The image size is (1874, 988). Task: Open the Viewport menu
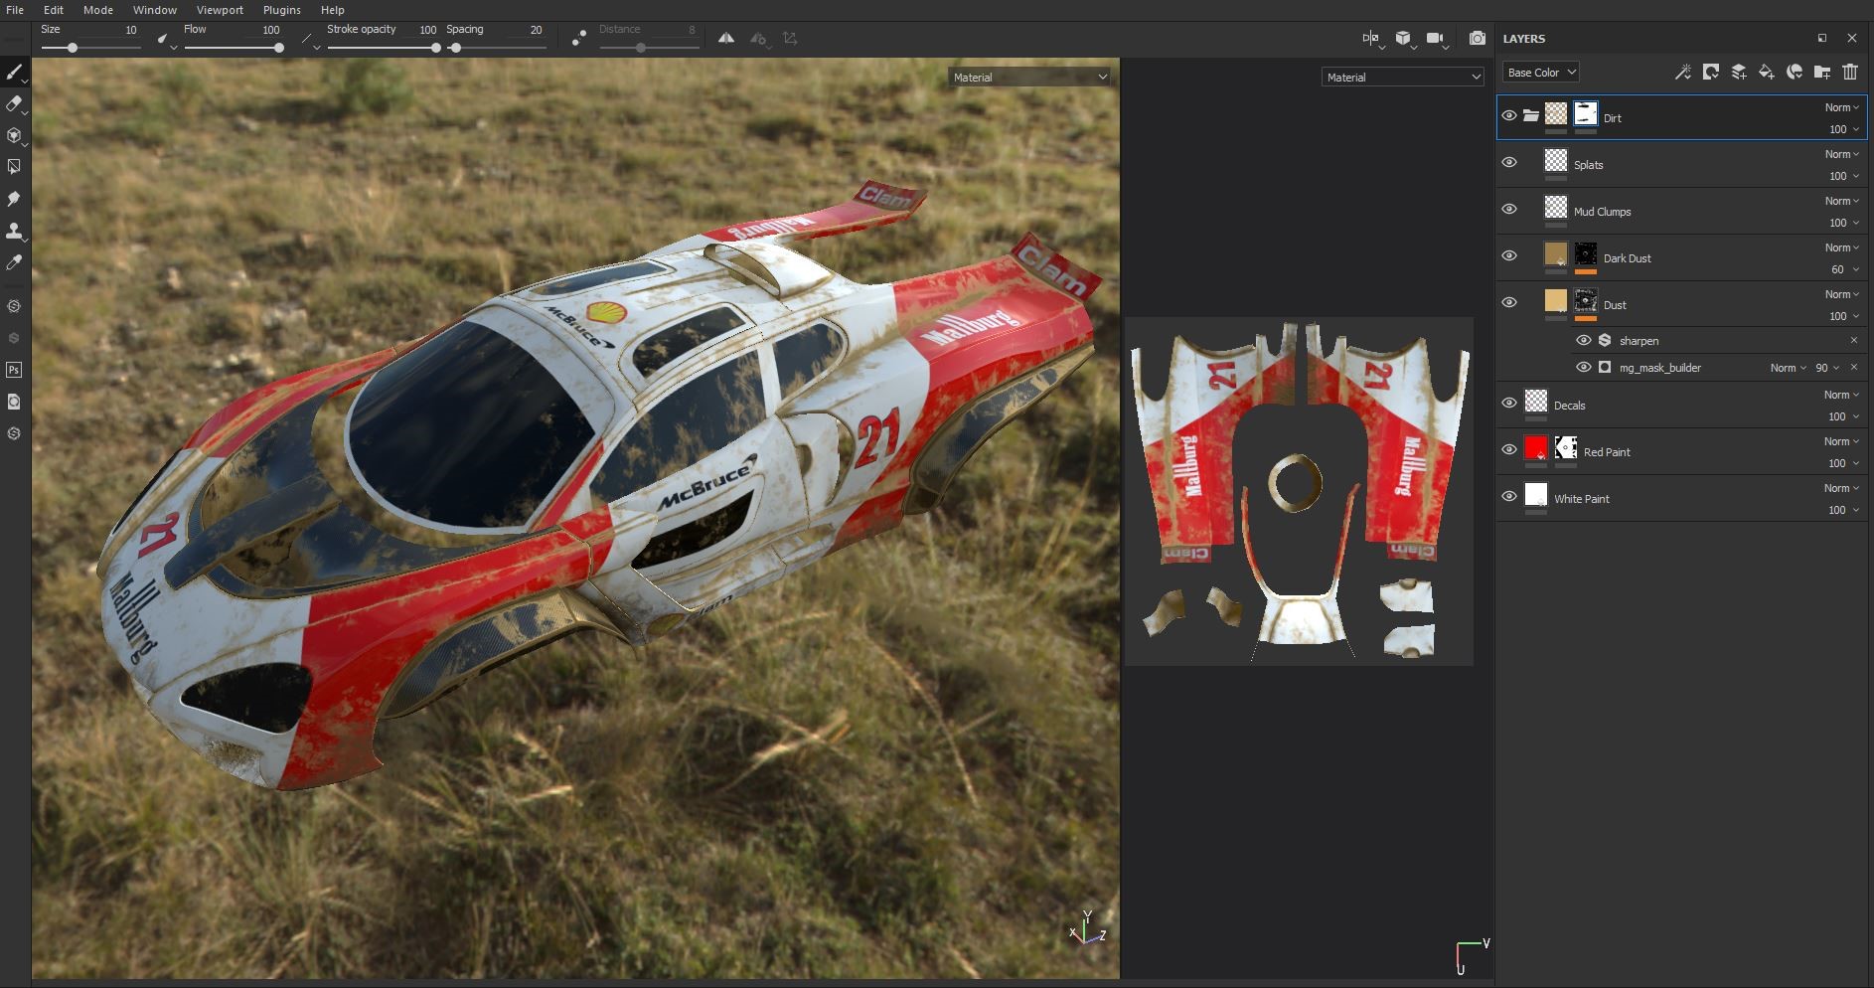point(220,10)
